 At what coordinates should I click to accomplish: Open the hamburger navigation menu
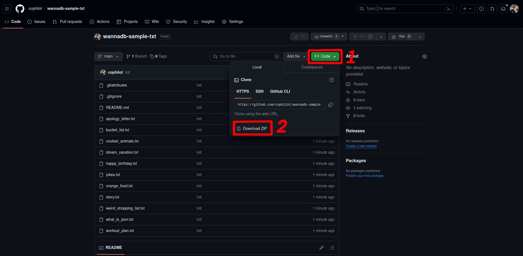[7, 9]
